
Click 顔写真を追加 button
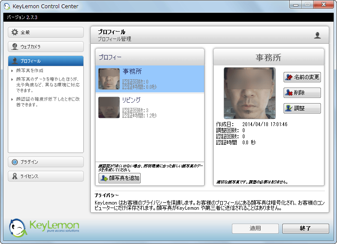120,178
